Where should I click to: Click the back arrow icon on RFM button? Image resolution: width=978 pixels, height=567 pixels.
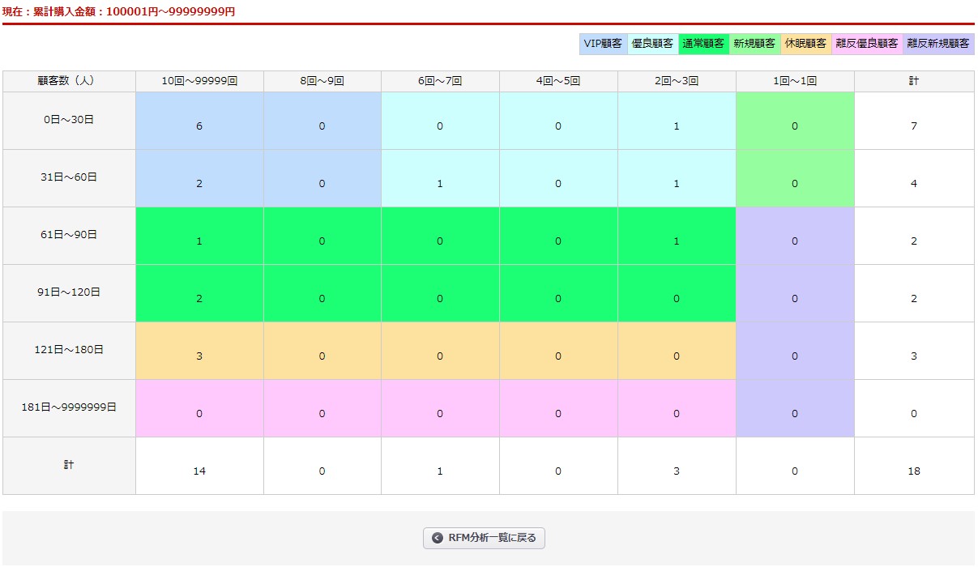click(438, 538)
